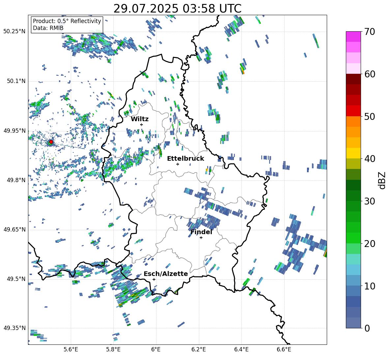Click the 30 value on the colorbar
390x356 pixels.
point(370,201)
